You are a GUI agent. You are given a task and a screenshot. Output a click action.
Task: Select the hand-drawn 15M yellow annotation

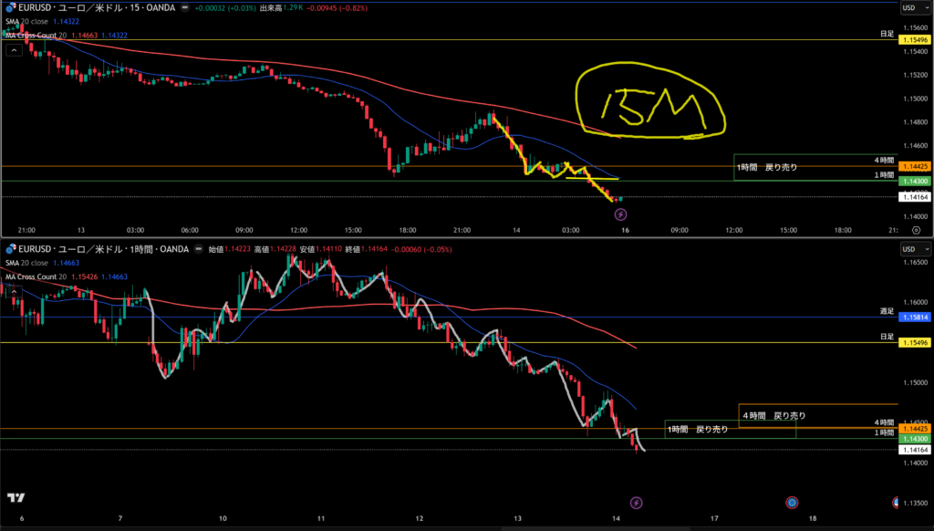[649, 103]
